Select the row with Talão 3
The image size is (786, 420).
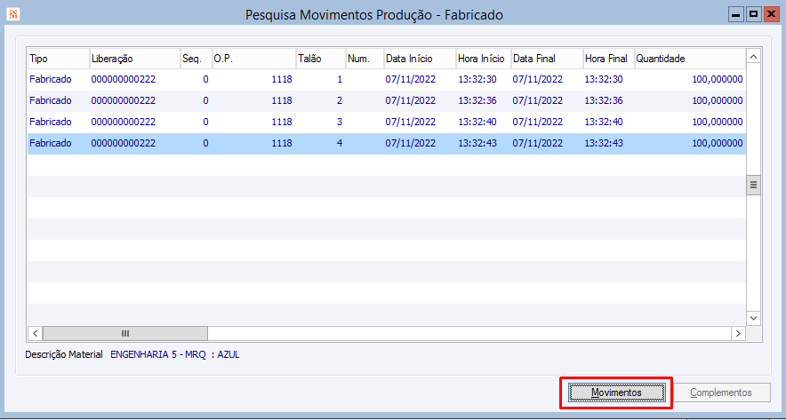tap(387, 122)
